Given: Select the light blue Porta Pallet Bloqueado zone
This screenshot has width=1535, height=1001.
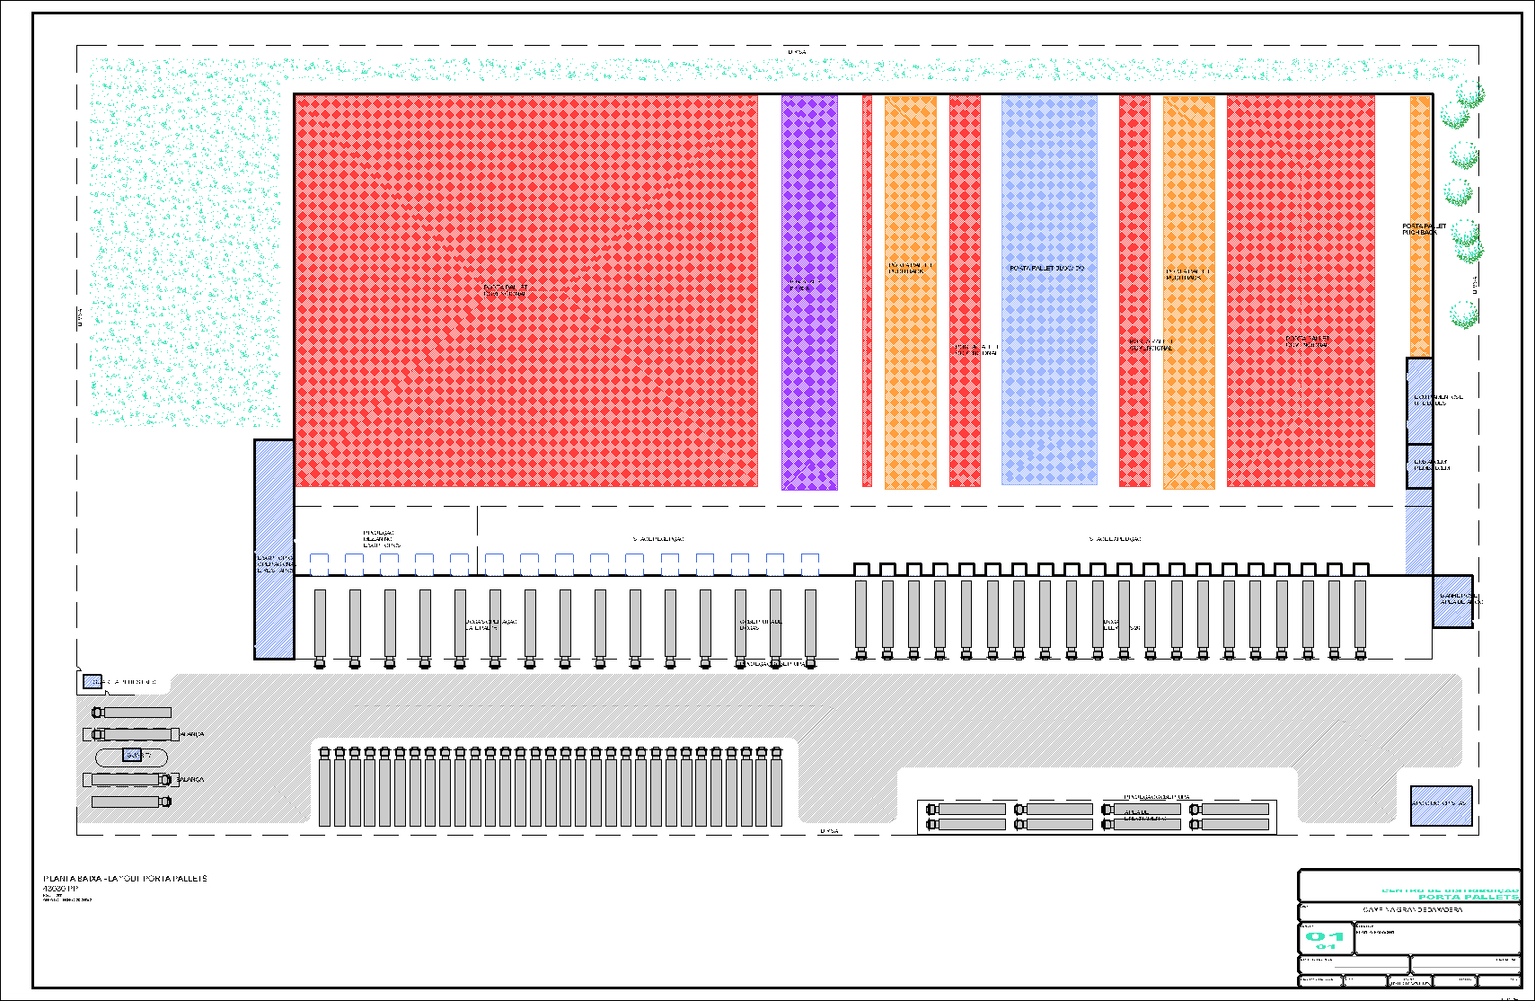Looking at the screenshot, I should coord(1049,289).
